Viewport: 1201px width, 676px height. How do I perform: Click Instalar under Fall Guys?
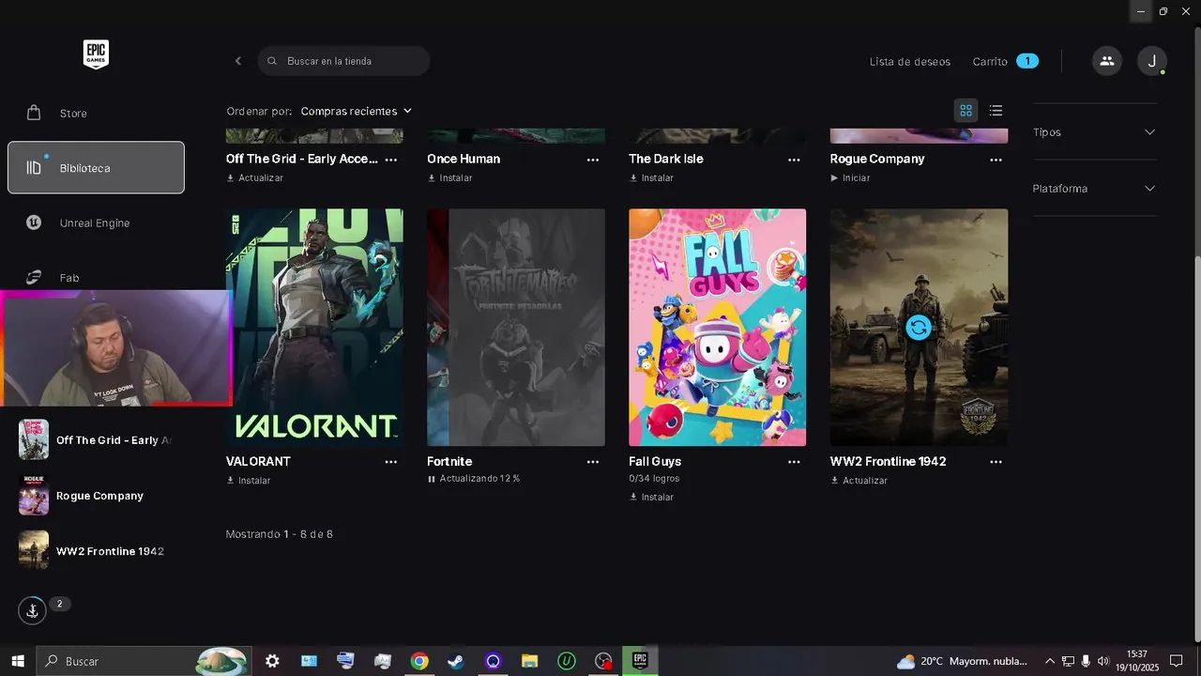click(x=651, y=497)
